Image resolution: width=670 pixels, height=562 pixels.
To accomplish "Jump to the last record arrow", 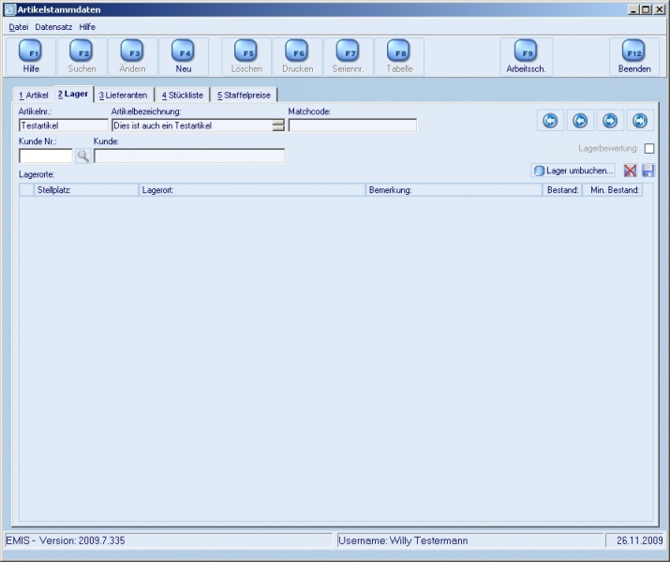I will (x=640, y=121).
